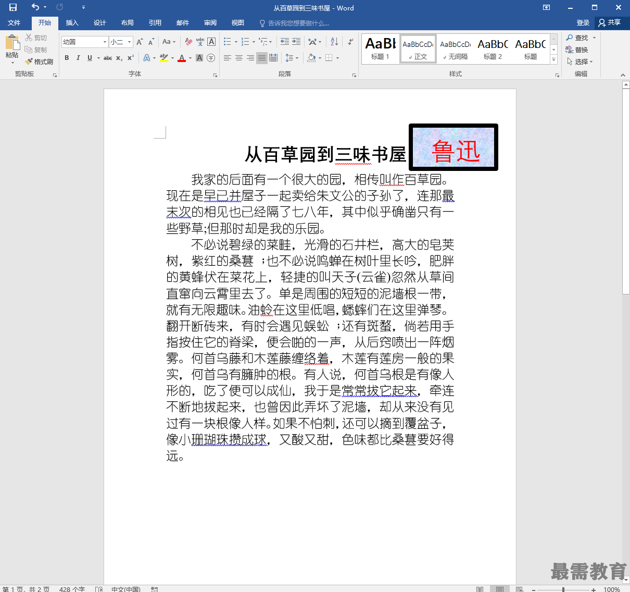Open the font size dropdown (小二)
Screen dimensions: 630x592
click(130, 42)
